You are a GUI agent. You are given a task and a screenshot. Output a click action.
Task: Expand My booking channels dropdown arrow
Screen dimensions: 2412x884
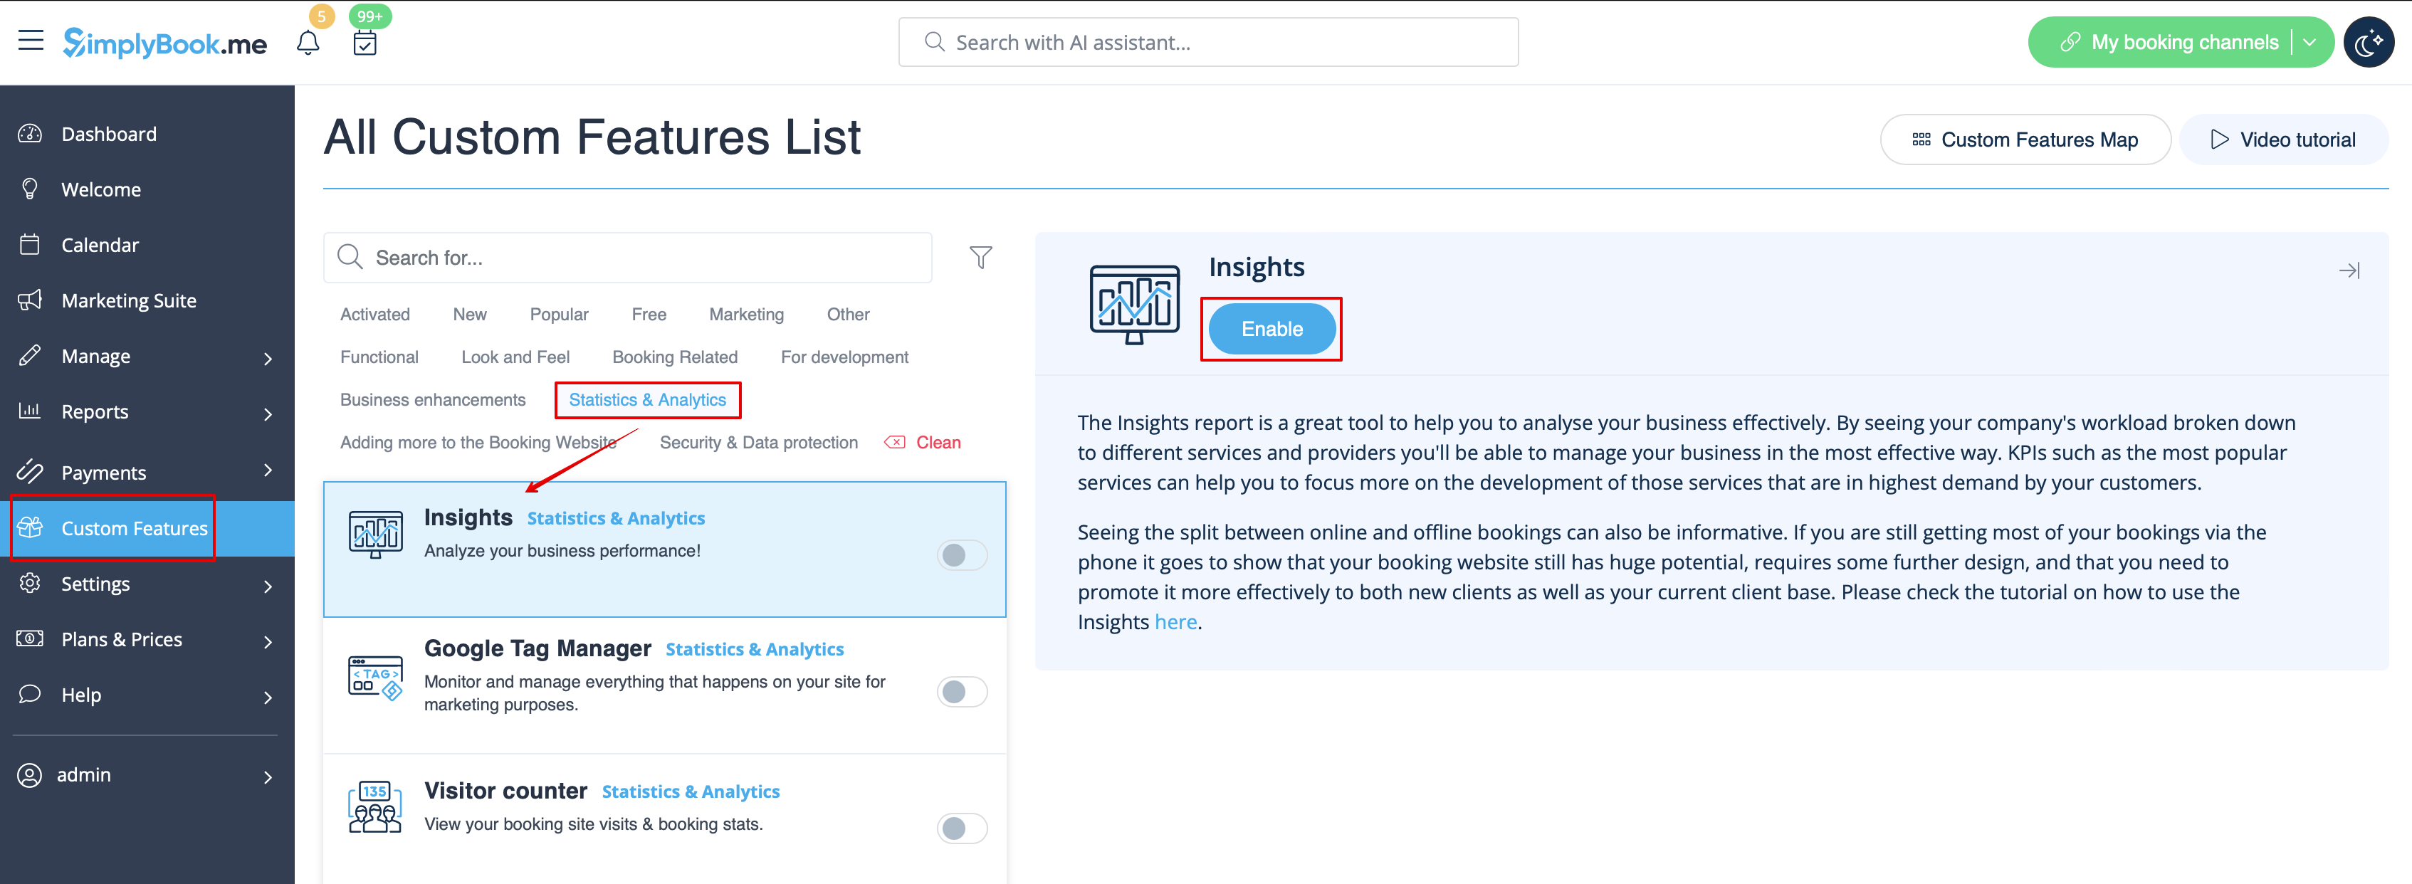tap(2310, 42)
